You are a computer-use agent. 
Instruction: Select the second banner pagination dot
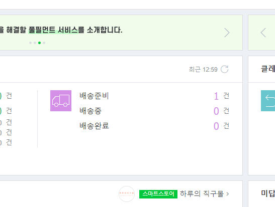(35, 43)
